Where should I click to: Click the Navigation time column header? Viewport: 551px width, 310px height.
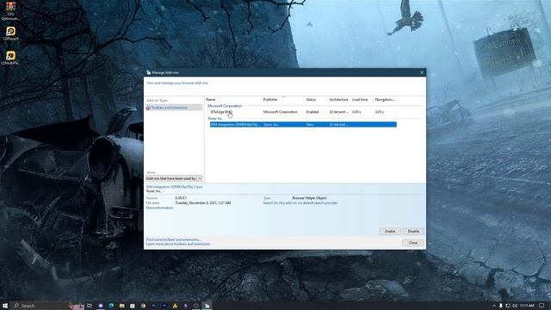coord(385,100)
